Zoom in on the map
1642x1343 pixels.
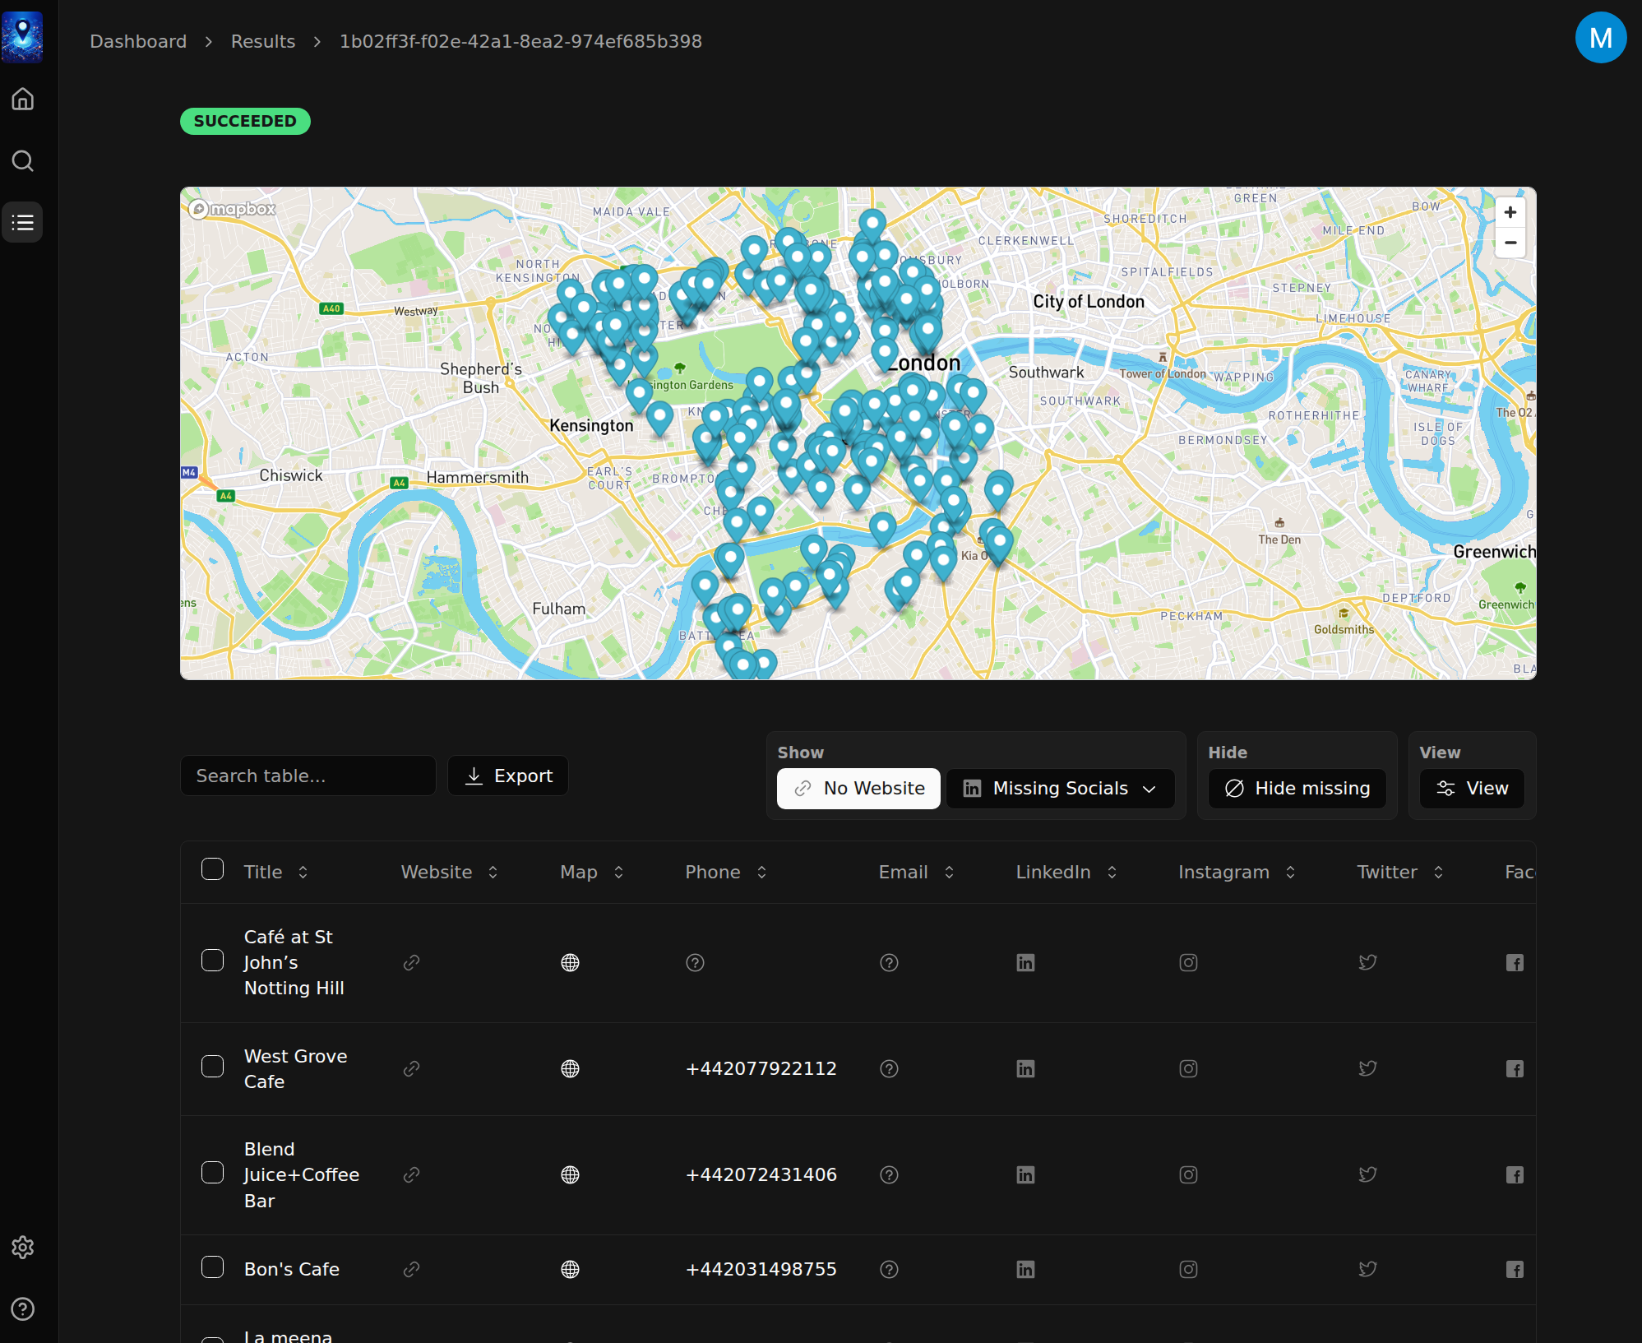pyautogui.click(x=1510, y=212)
